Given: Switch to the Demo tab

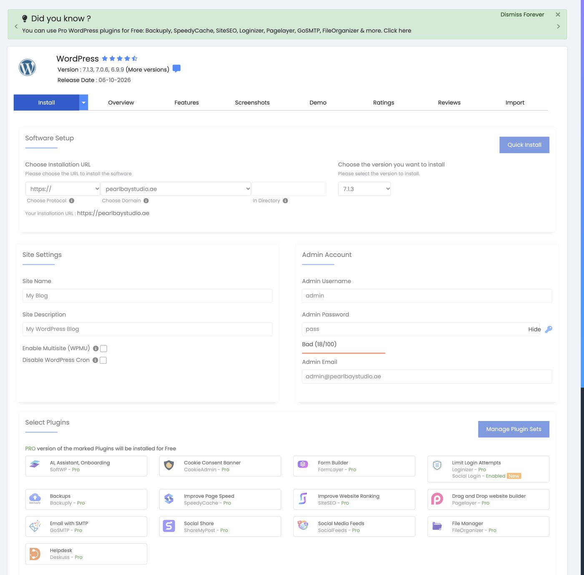Looking at the screenshot, I should tap(318, 103).
